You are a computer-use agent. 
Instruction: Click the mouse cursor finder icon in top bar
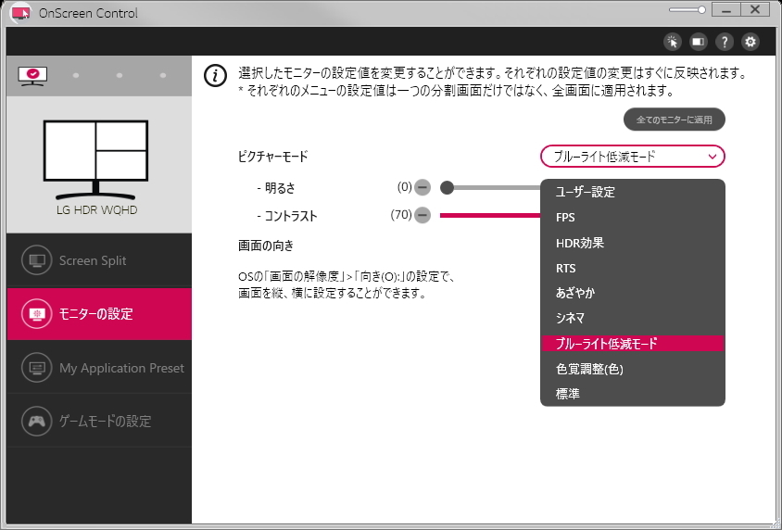click(x=673, y=42)
